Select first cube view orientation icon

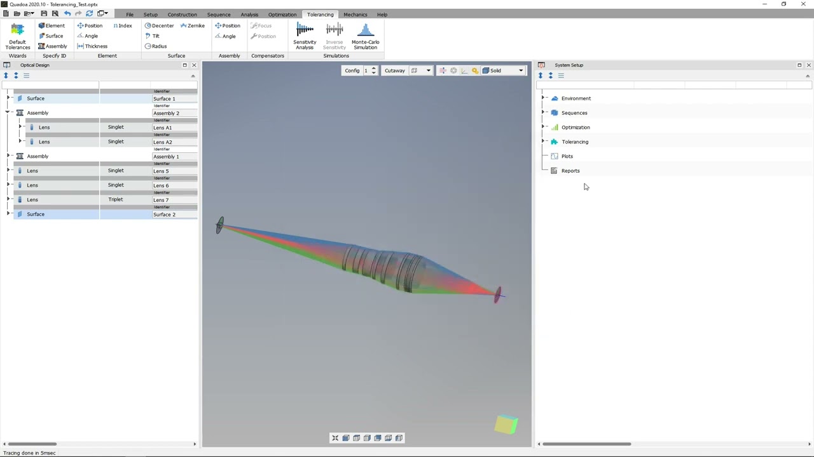point(346,438)
